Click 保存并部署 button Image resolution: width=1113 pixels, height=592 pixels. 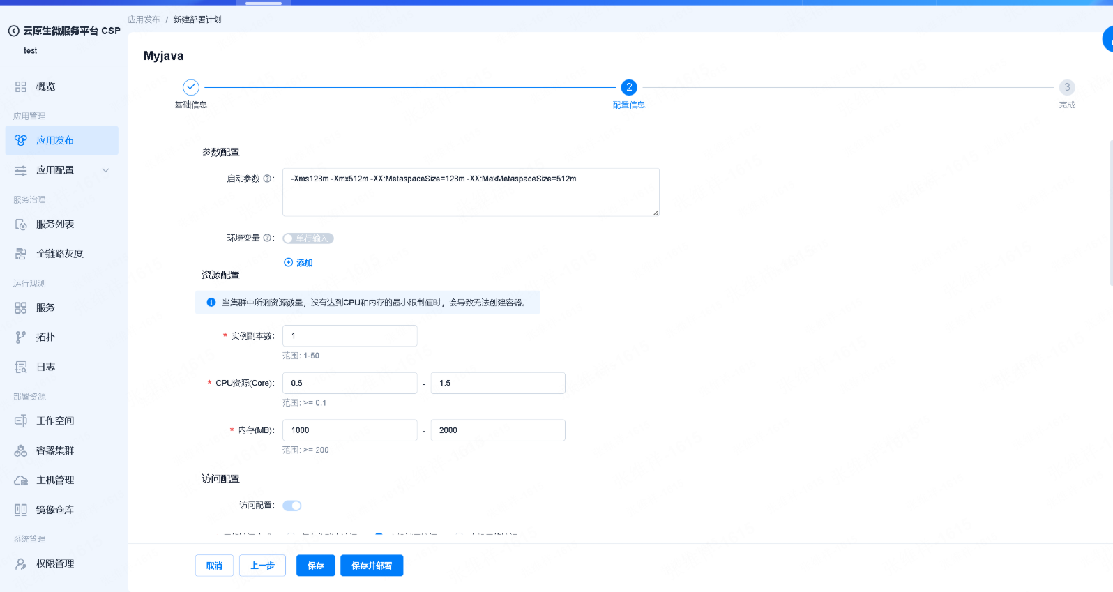372,566
